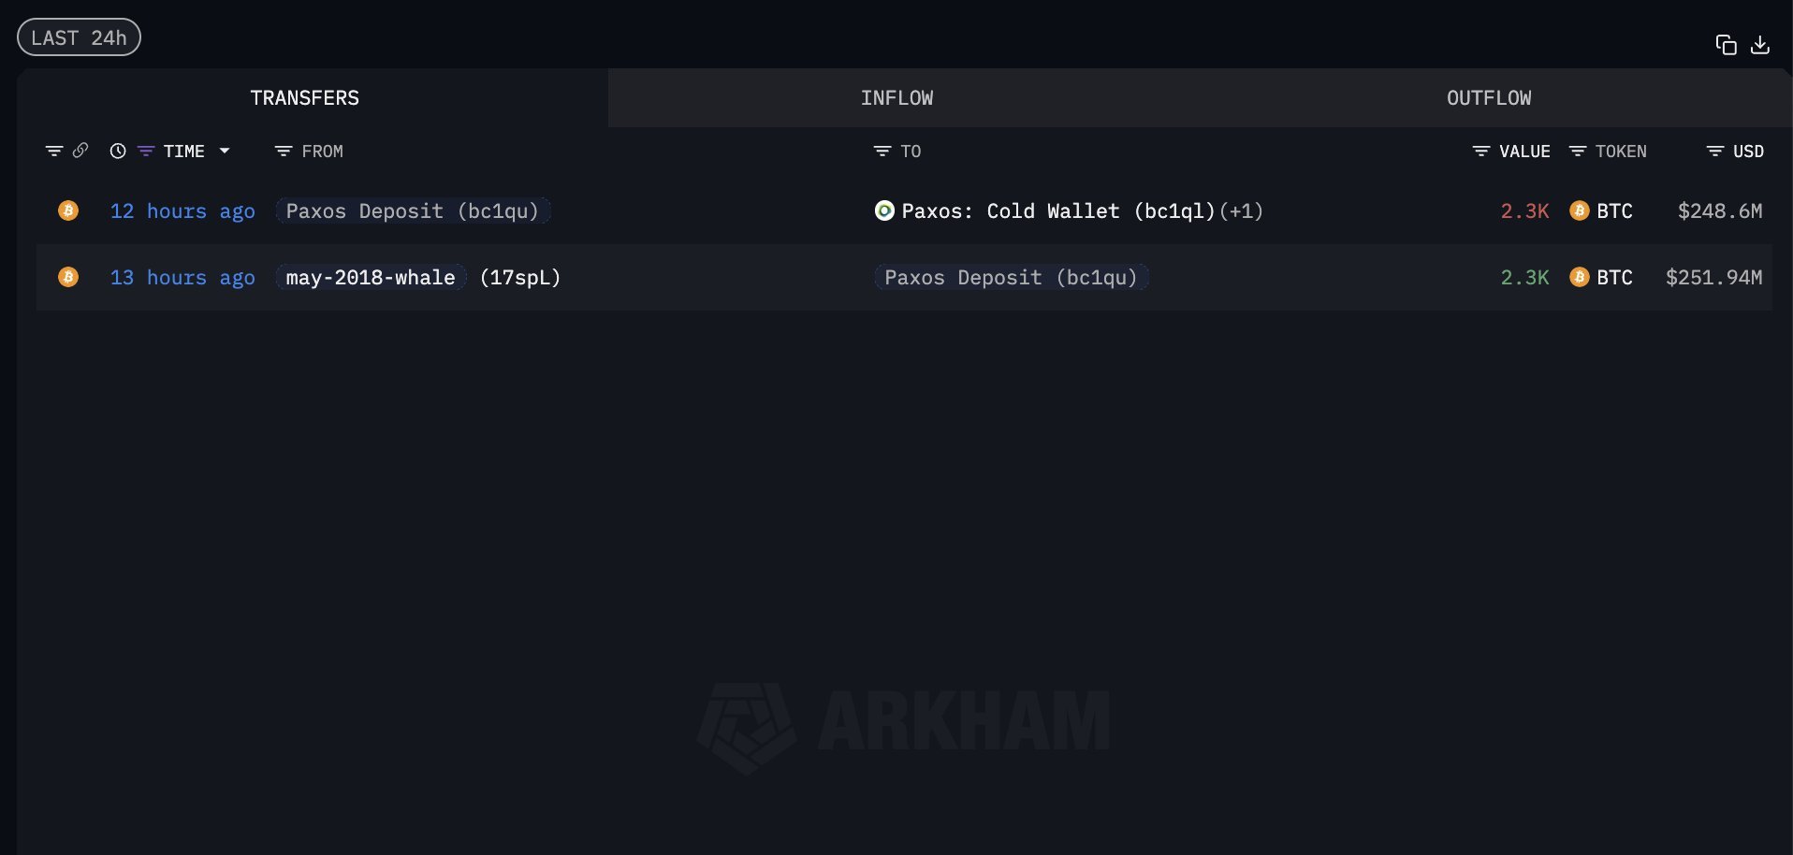1793x855 pixels.
Task: Open the 12 hours ago transaction link
Action: (182, 211)
